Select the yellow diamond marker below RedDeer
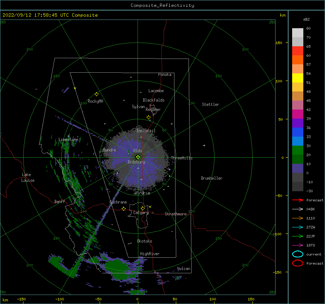The image size is (325, 304). coord(148,117)
